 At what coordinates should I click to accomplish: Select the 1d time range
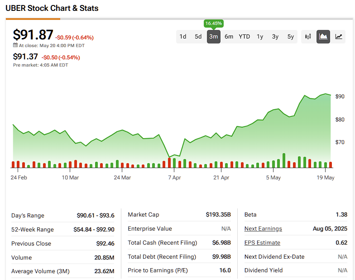click(183, 36)
